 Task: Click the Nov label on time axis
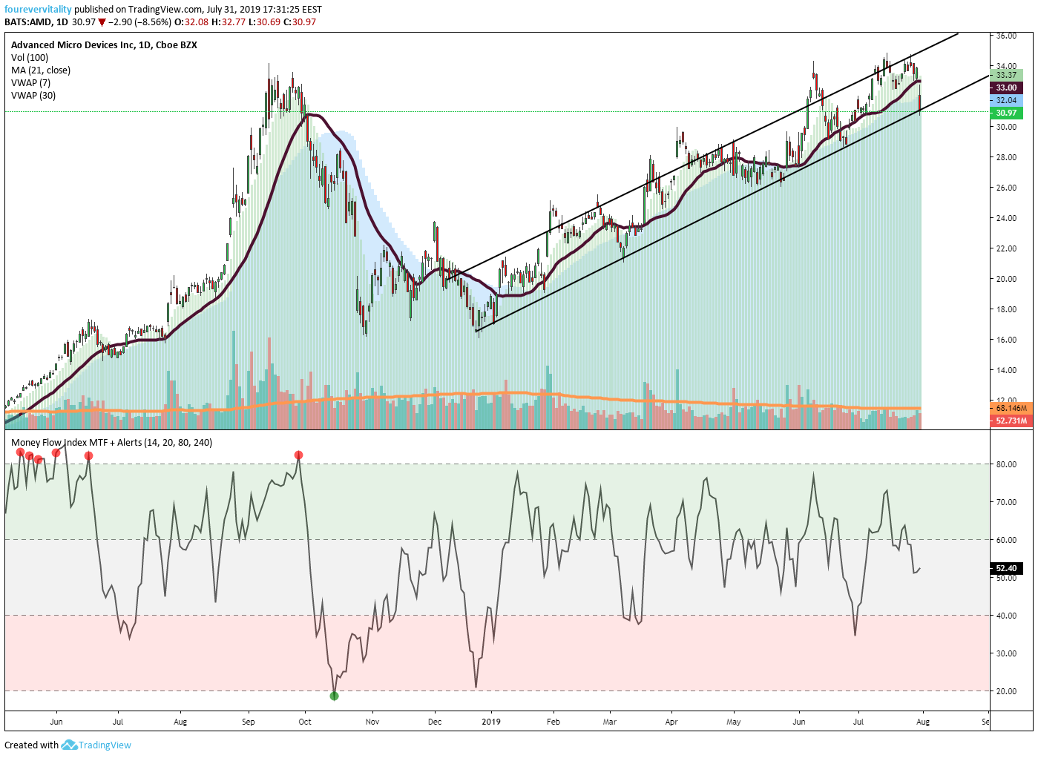tap(372, 722)
